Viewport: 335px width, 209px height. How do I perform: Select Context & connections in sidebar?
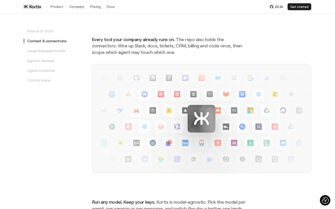(x=47, y=41)
